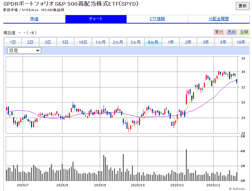Click the 2020/11 date axis label
Image resolution: width=252 pixels, height=191 pixels.
(x=177, y=185)
